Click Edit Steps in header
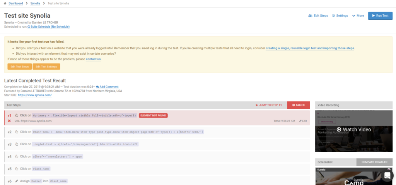The image size is (396, 185). [x=318, y=15]
